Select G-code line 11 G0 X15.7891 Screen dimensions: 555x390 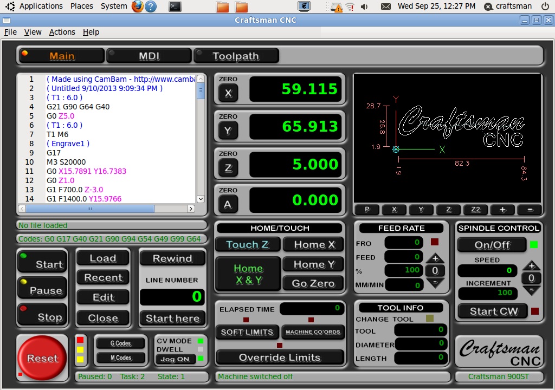tap(86, 171)
